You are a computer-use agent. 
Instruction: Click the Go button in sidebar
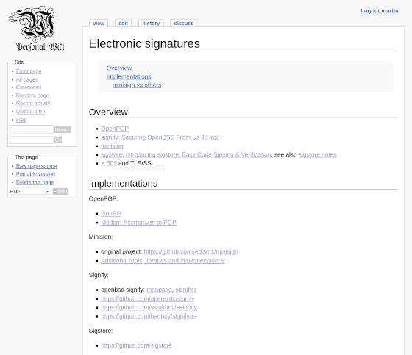(x=58, y=140)
